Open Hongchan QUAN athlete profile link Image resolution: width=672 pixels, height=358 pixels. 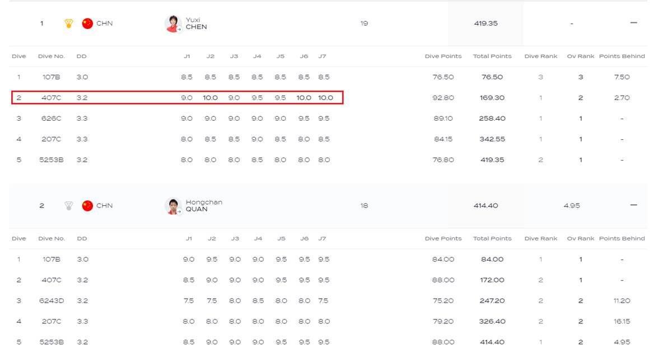click(x=204, y=206)
